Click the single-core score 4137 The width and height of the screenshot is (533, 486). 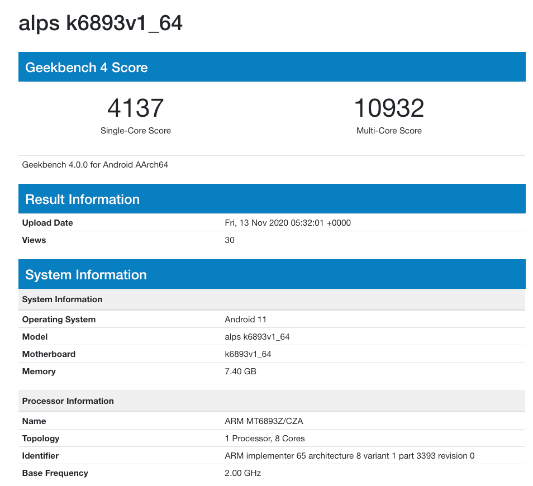136,108
